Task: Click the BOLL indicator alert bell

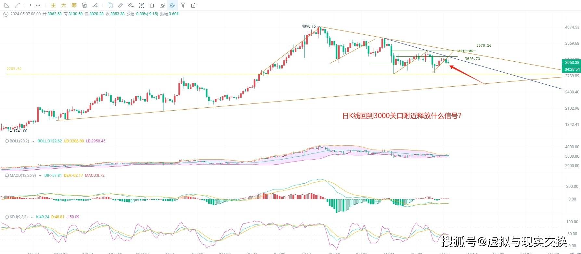Action: click(7, 141)
